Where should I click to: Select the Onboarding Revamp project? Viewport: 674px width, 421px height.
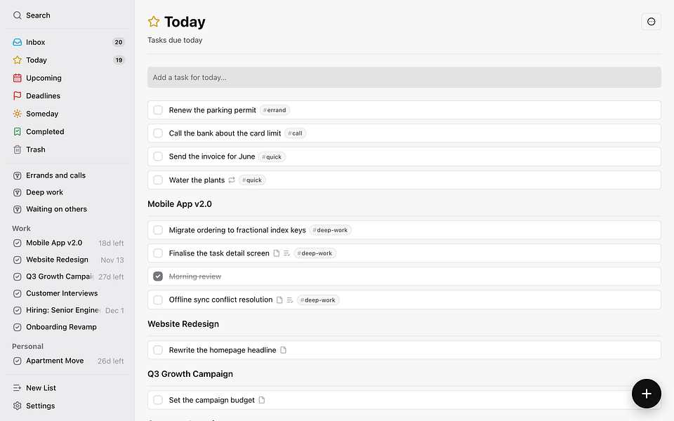pos(69,327)
